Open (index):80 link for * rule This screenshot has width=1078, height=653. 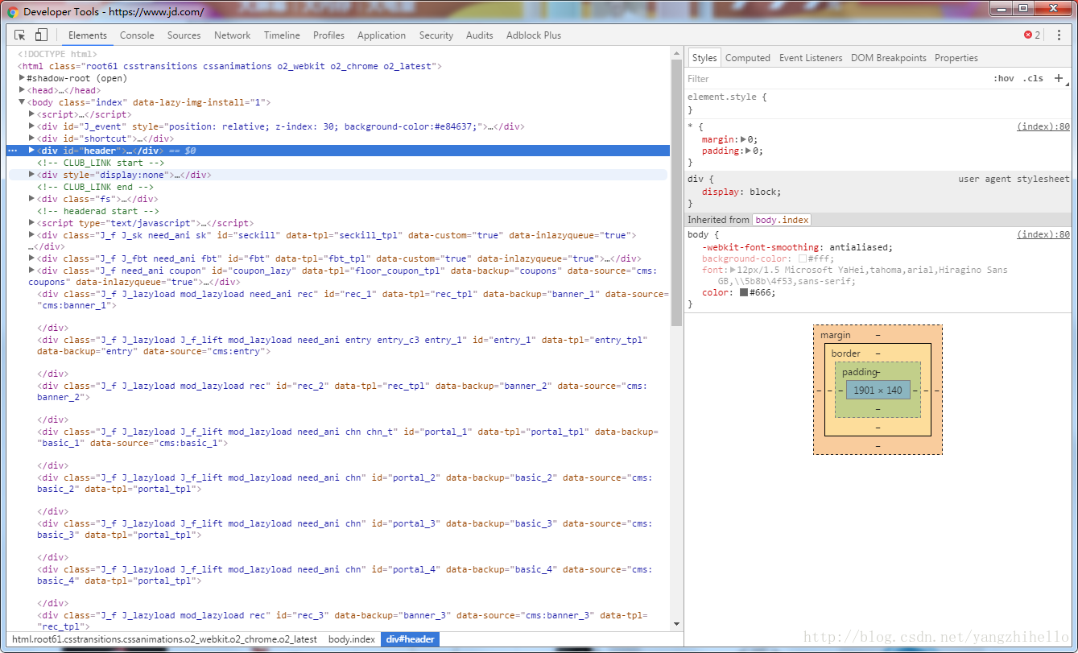point(1043,126)
